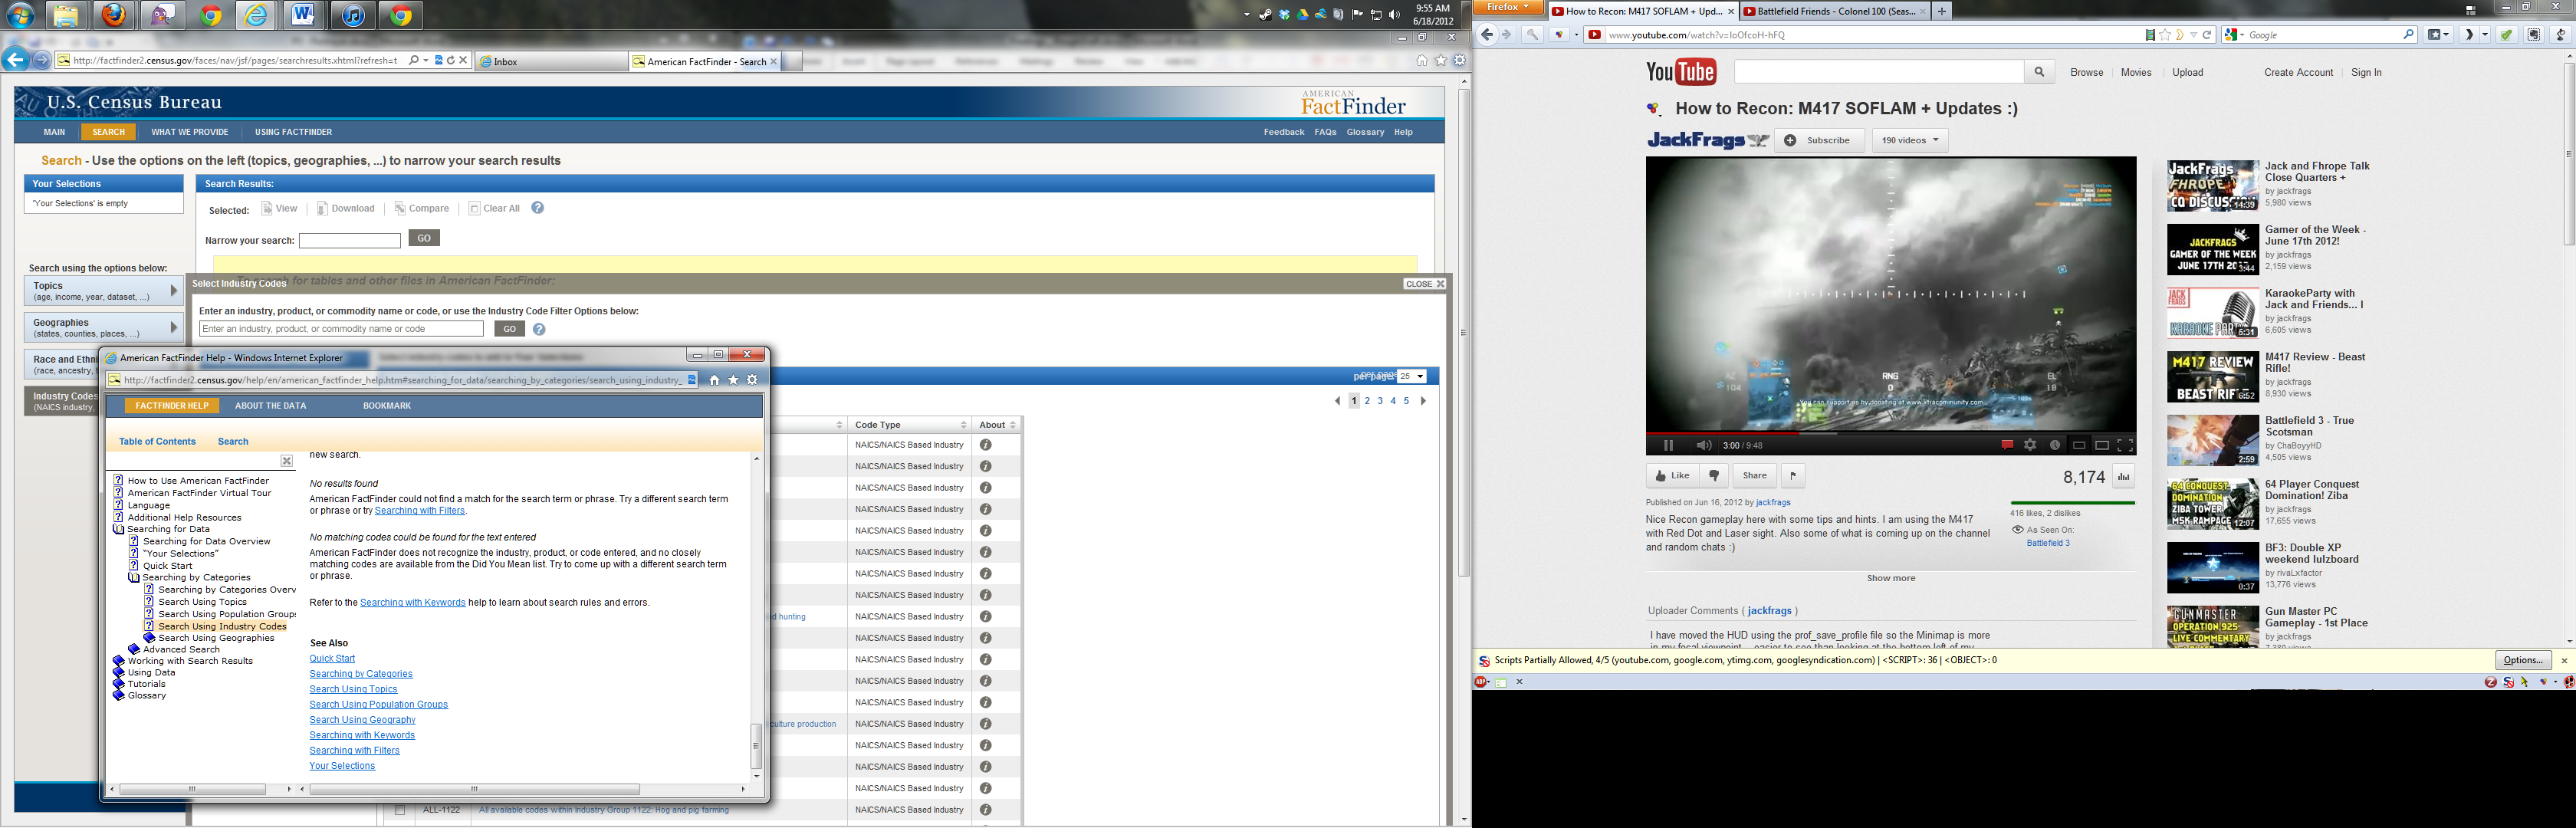
Task: Switch player to large size view
Action: pyautogui.click(x=2102, y=445)
